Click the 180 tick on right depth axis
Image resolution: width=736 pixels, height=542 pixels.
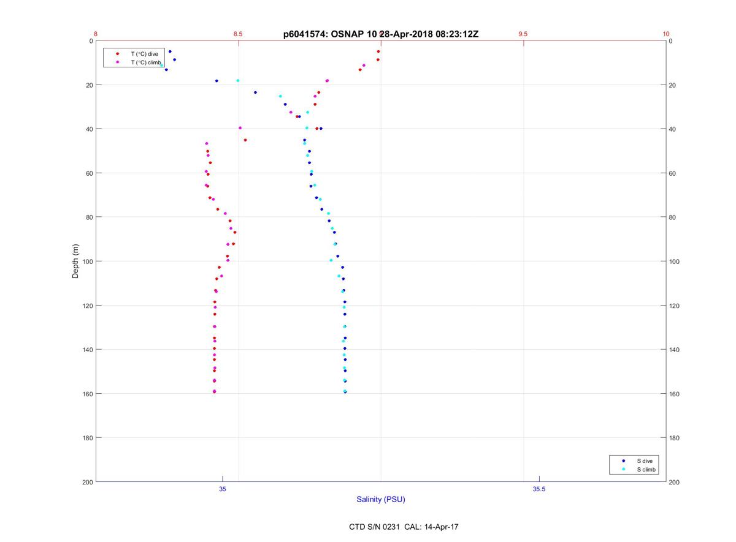click(x=675, y=438)
